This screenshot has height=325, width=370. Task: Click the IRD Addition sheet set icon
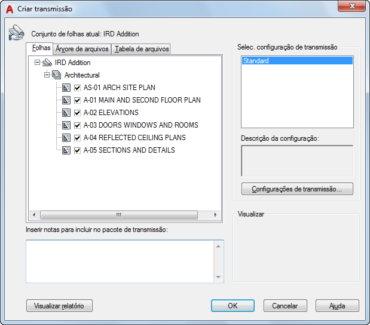47,63
